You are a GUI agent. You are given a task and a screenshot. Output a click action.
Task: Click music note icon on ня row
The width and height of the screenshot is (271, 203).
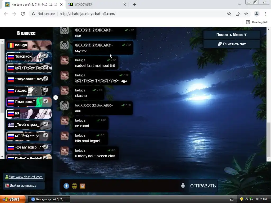(46, 113)
